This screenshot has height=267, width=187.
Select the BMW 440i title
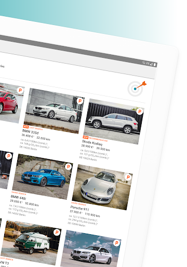click(x=18, y=198)
